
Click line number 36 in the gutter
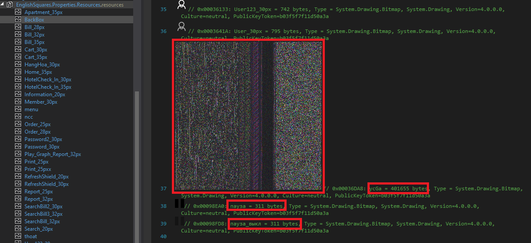(164, 31)
